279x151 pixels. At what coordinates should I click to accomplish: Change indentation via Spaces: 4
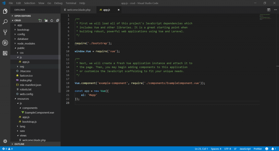click(216, 149)
